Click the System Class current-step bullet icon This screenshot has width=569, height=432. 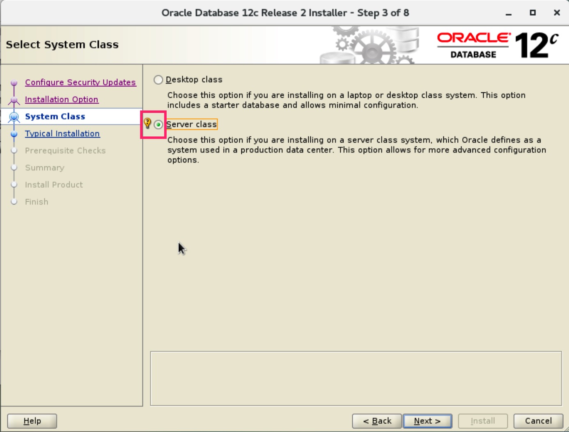[x=14, y=117]
